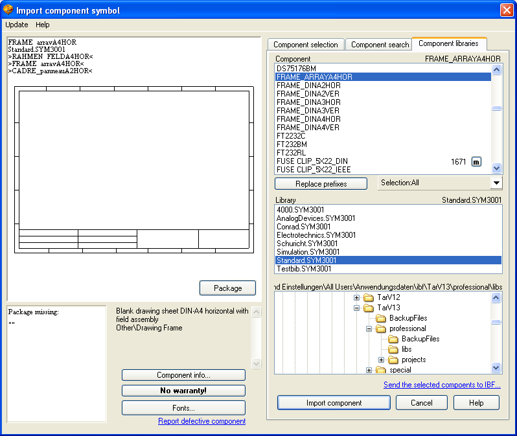The image size is (517, 436).
Task: Open the Update menu
Action: [17, 25]
